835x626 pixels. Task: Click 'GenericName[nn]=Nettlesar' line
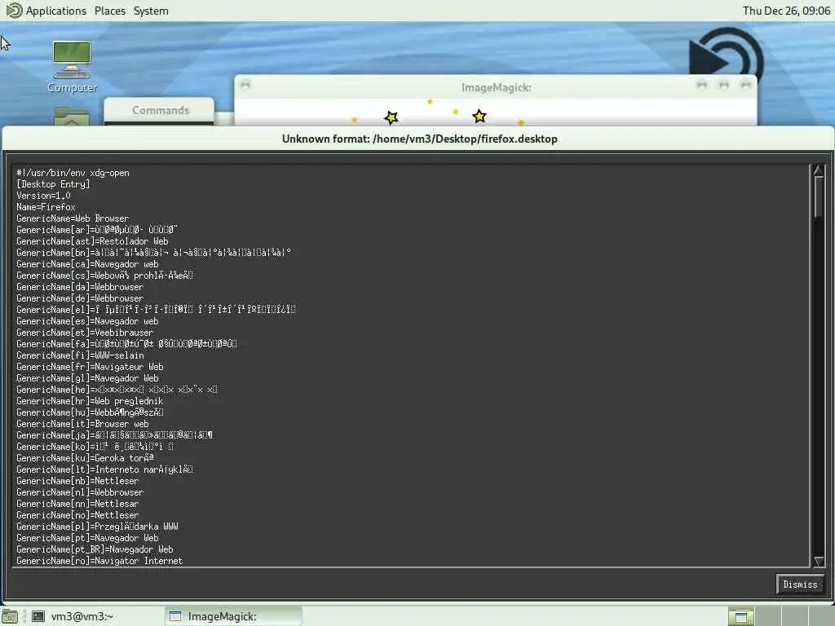[x=77, y=504]
